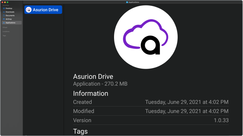Viewport: 243px width, 136px height.
Task: Click the Favorites section header
Action: [x=6, y=5]
